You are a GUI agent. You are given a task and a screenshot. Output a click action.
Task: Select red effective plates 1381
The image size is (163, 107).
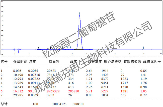tap(124, 91)
